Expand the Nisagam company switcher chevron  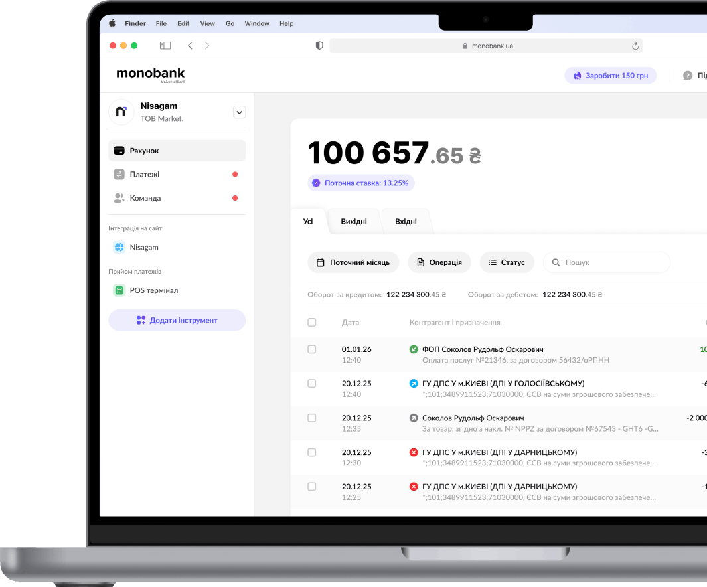[240, 112]
